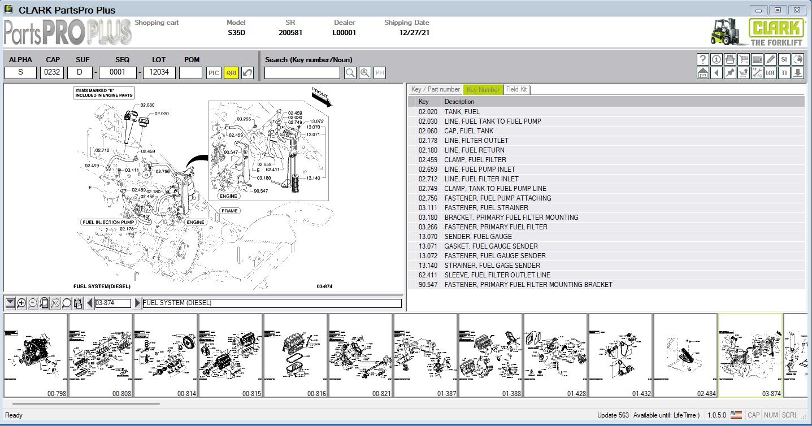Select row 02.020 TANK, FUEL
This screenshot has height=426, width=812.
[606, 112]
